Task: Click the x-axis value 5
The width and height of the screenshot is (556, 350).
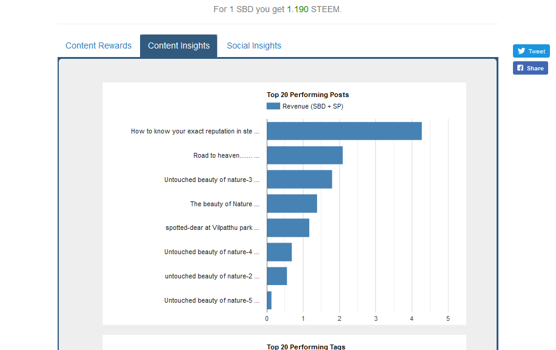Action: pyautogui.click(x=448, y=318)
